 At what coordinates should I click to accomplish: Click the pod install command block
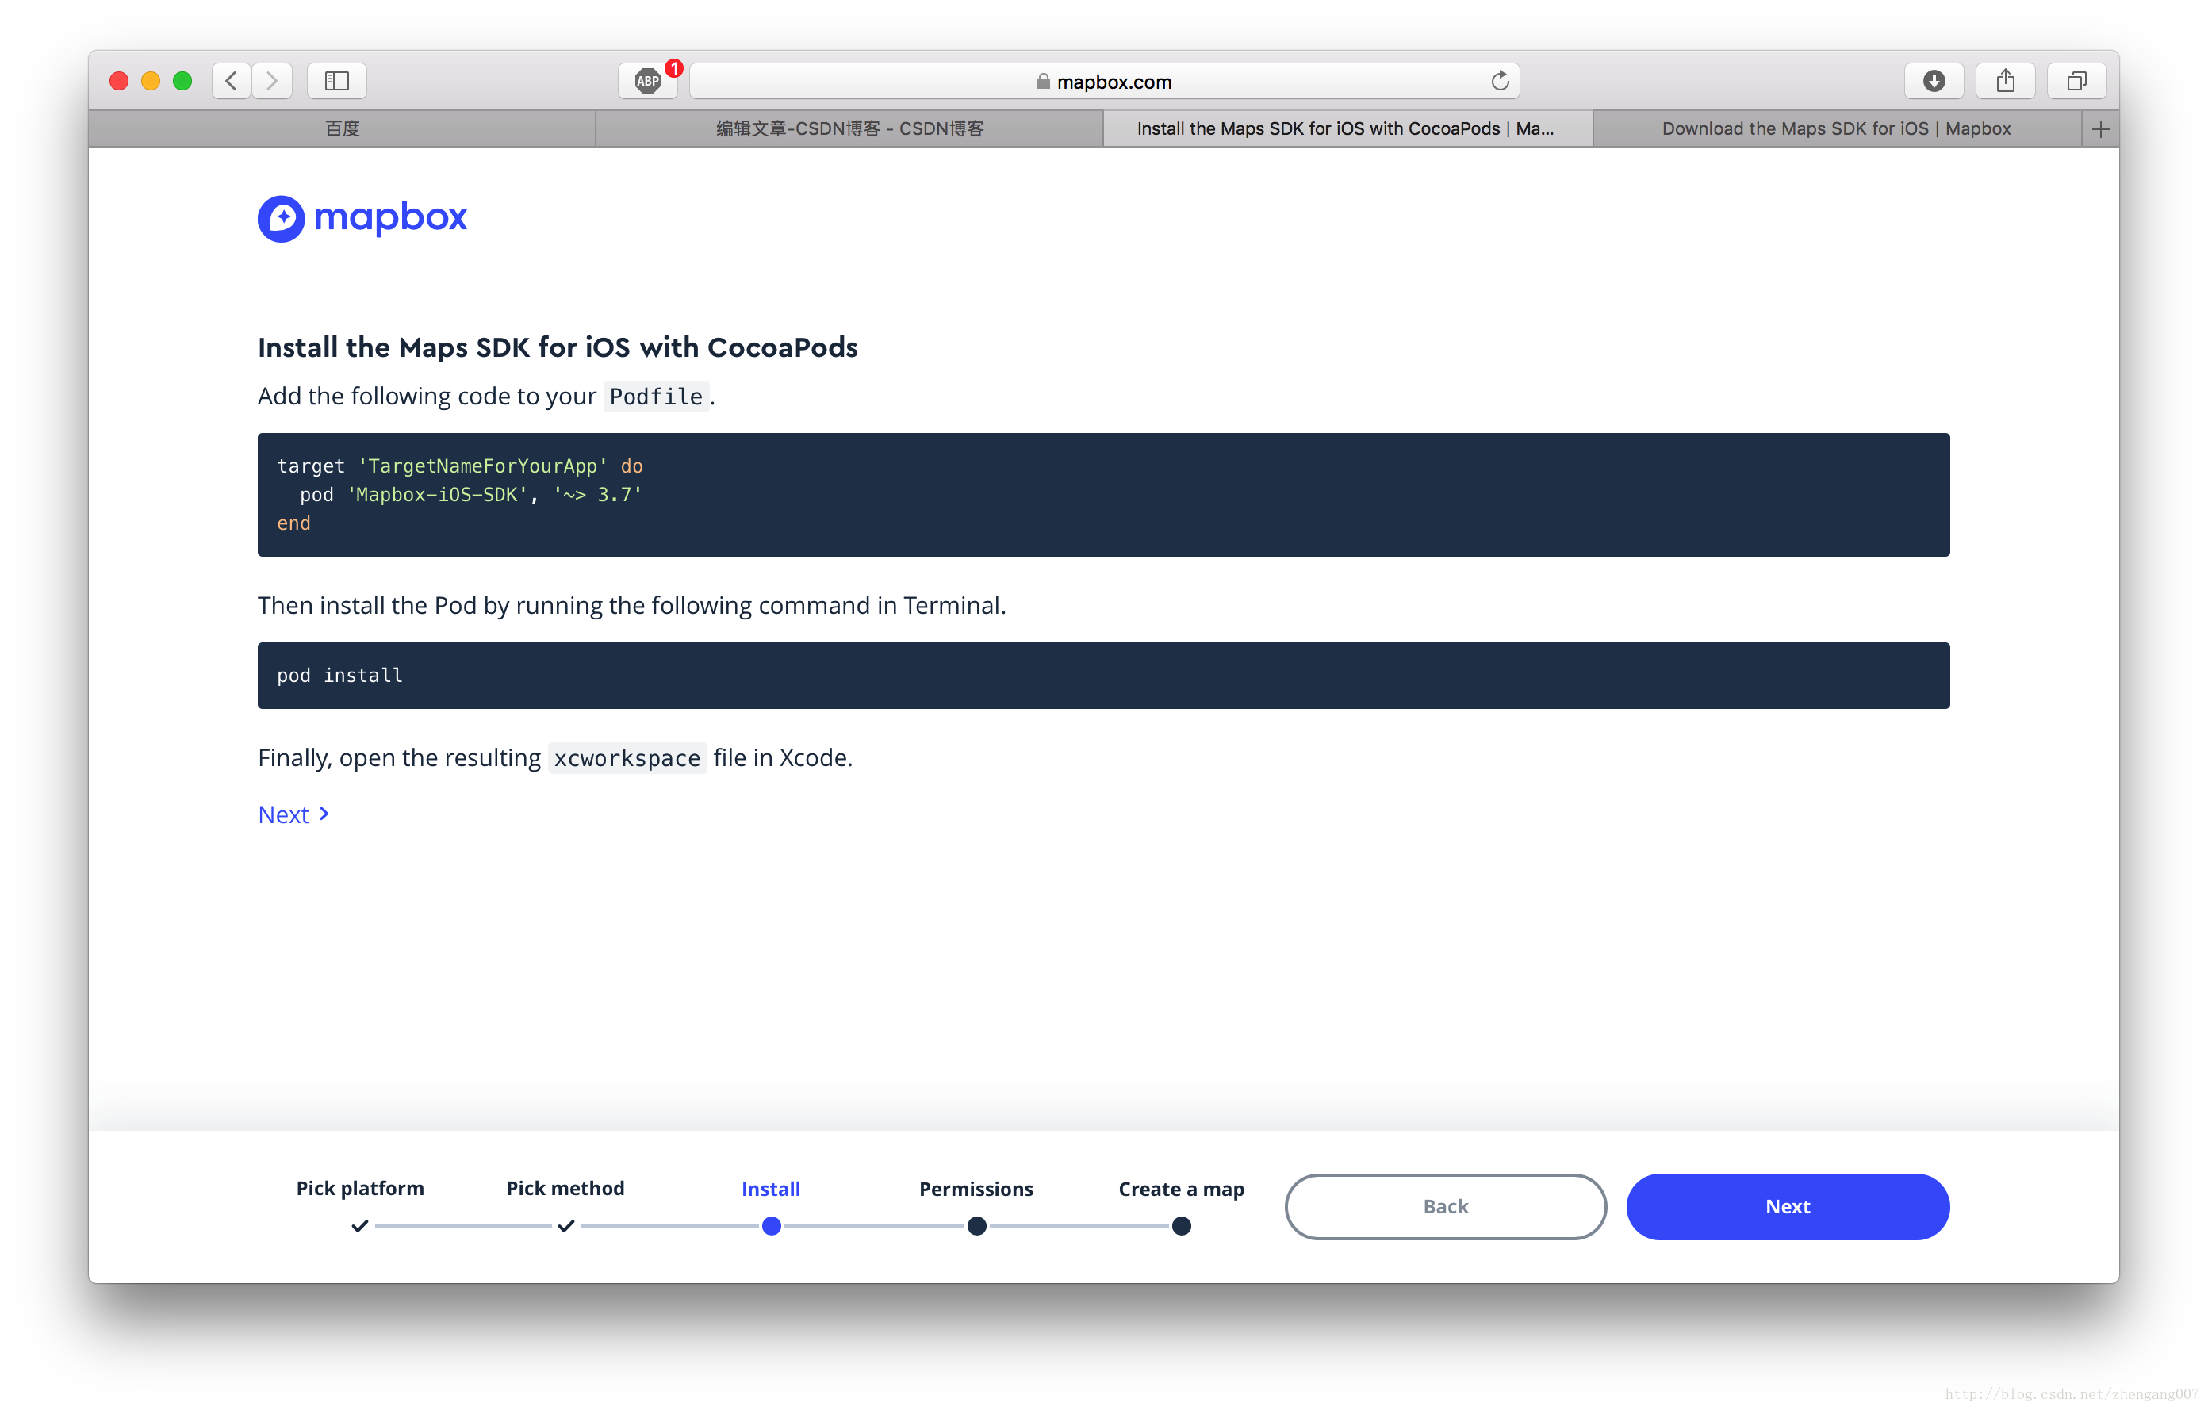(x=1103, y=675)
